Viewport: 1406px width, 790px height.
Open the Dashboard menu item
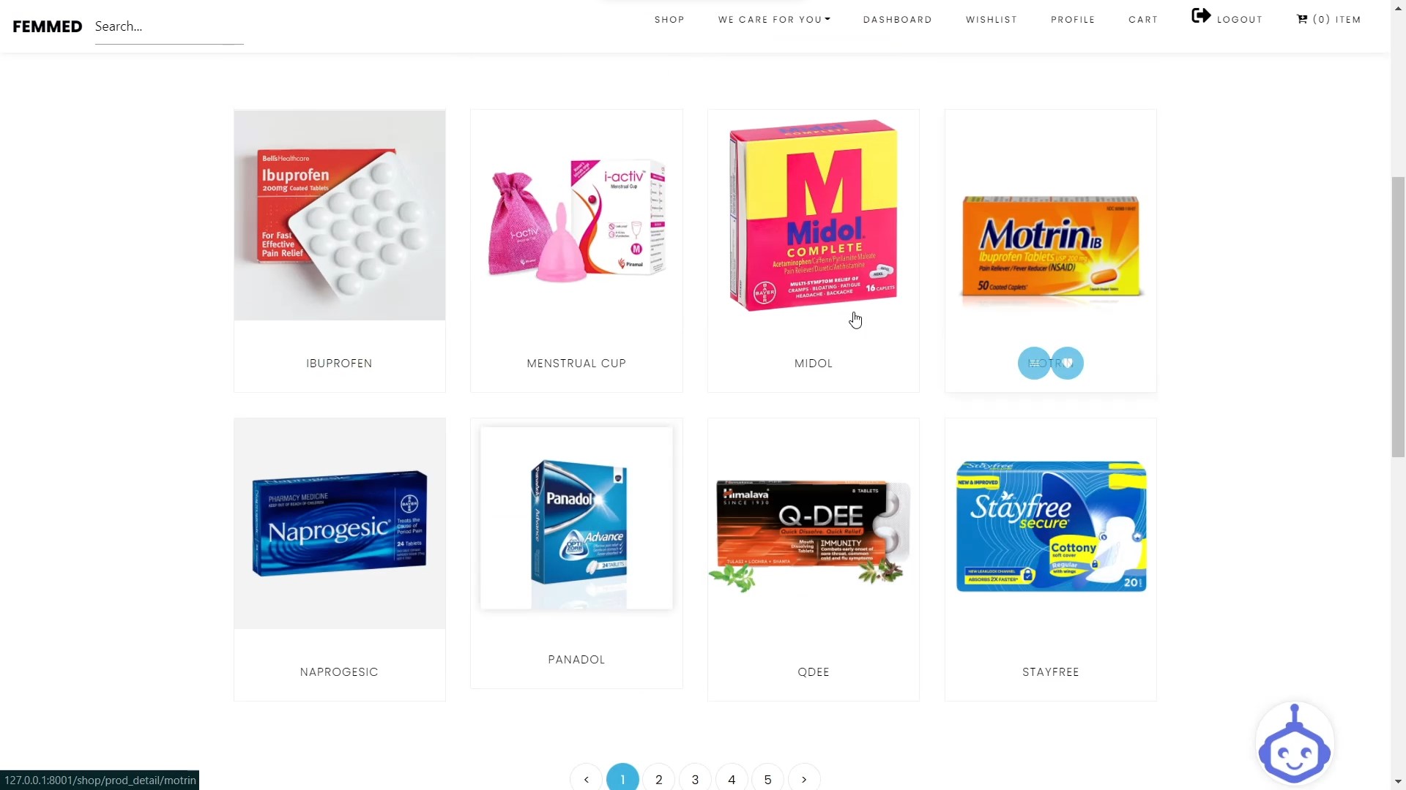click(897, 20)
